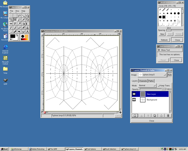Close the Brush Selection dialog
This screenshot has width=188, height=151.
click(x=177, y=40)
